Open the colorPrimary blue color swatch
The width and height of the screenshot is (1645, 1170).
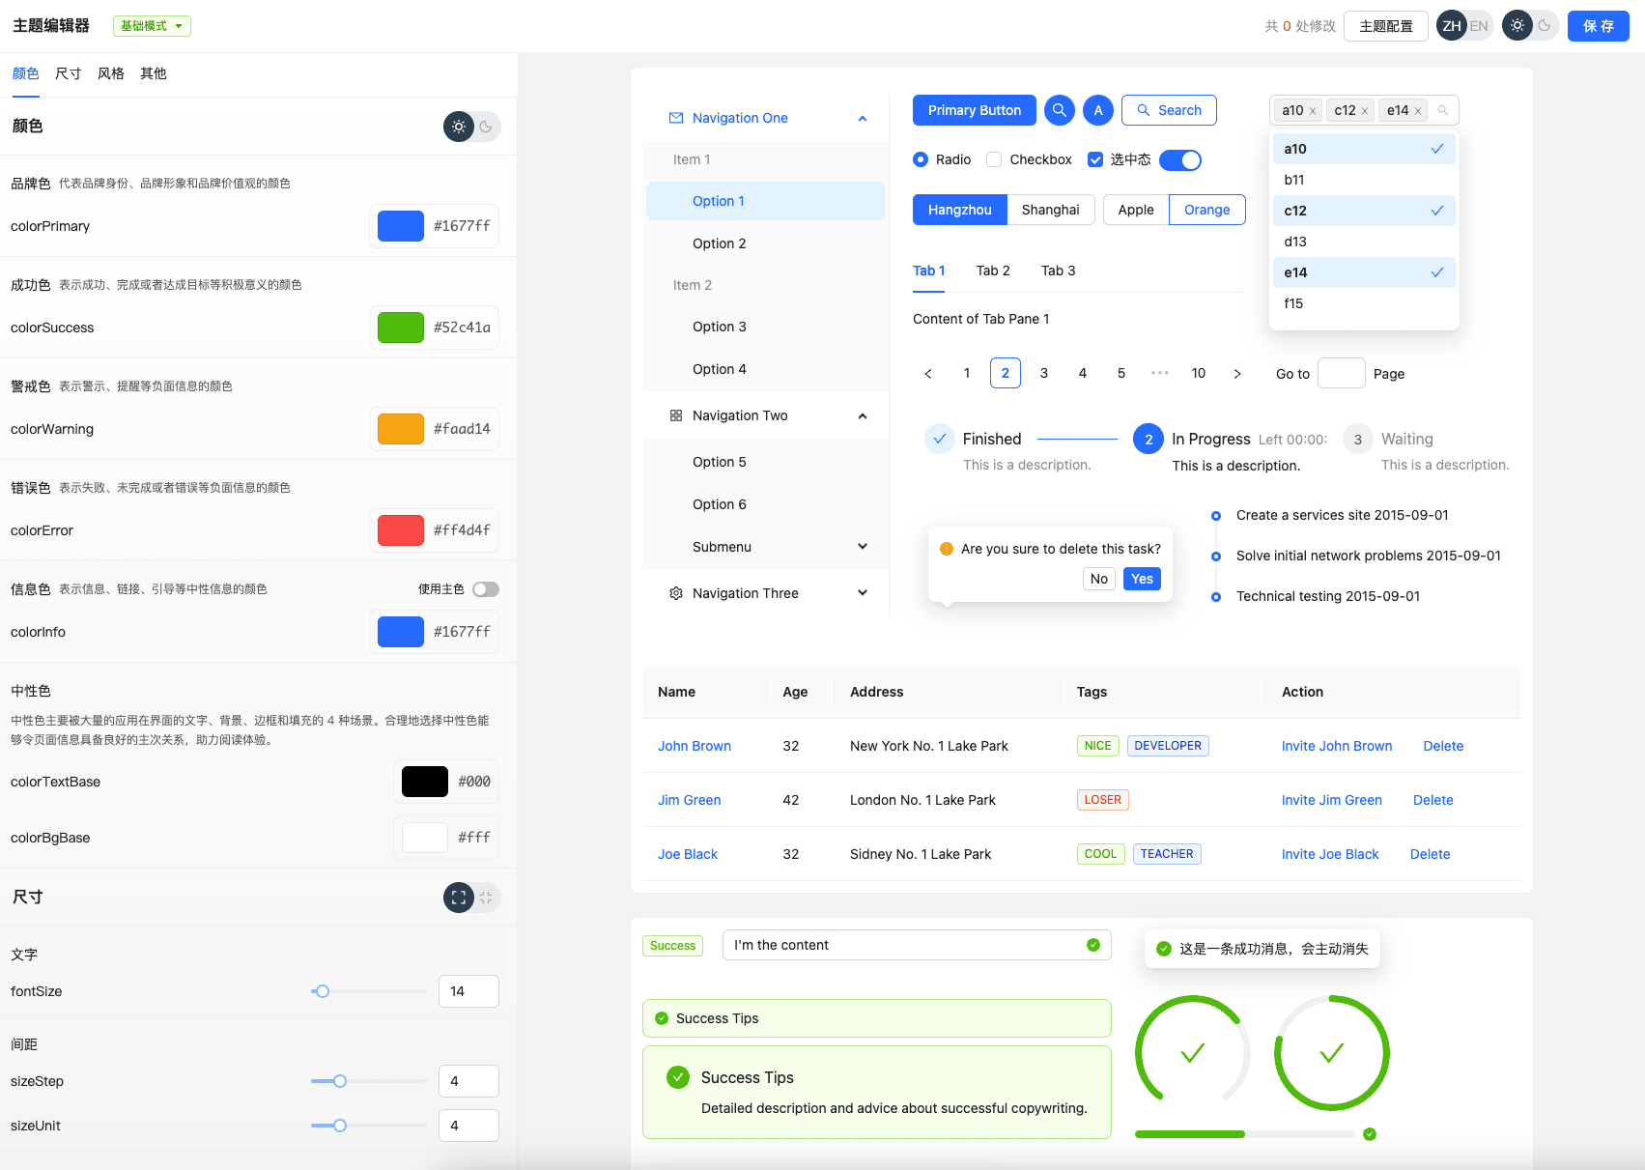pos(401,226)
